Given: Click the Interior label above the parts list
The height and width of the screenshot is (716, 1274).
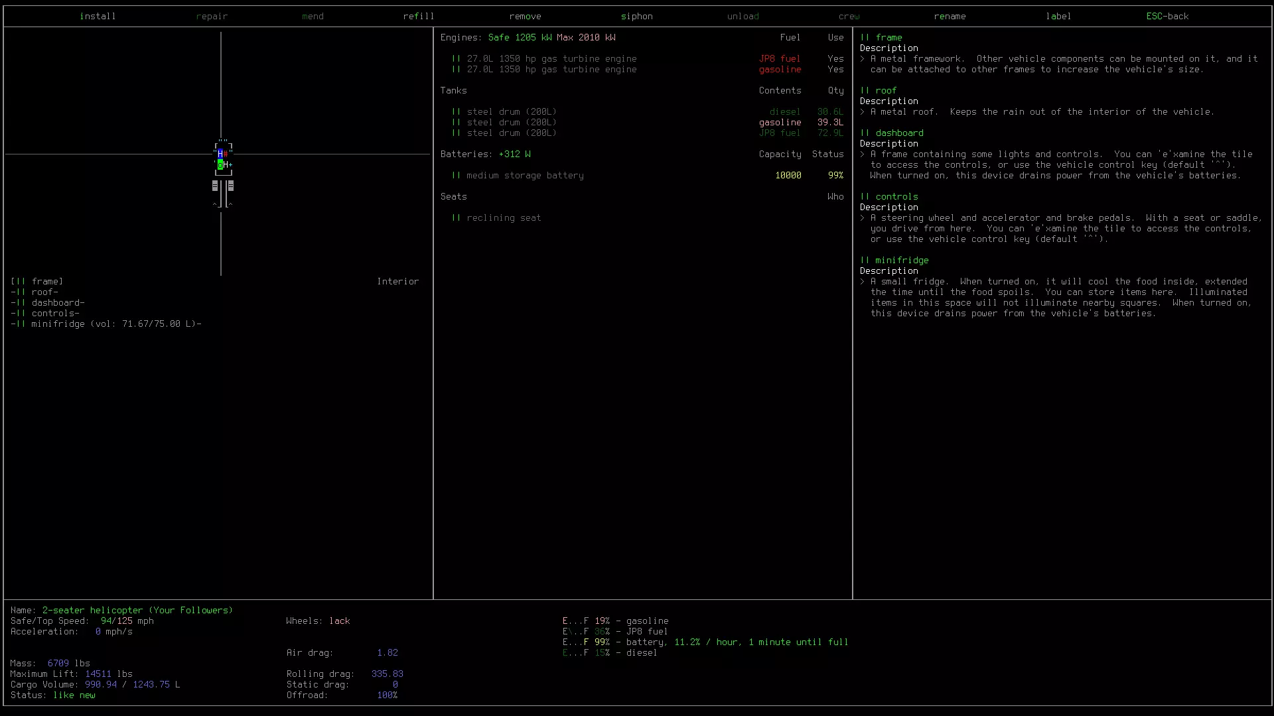Looking at the screenshot, I should tap(397, 281).
